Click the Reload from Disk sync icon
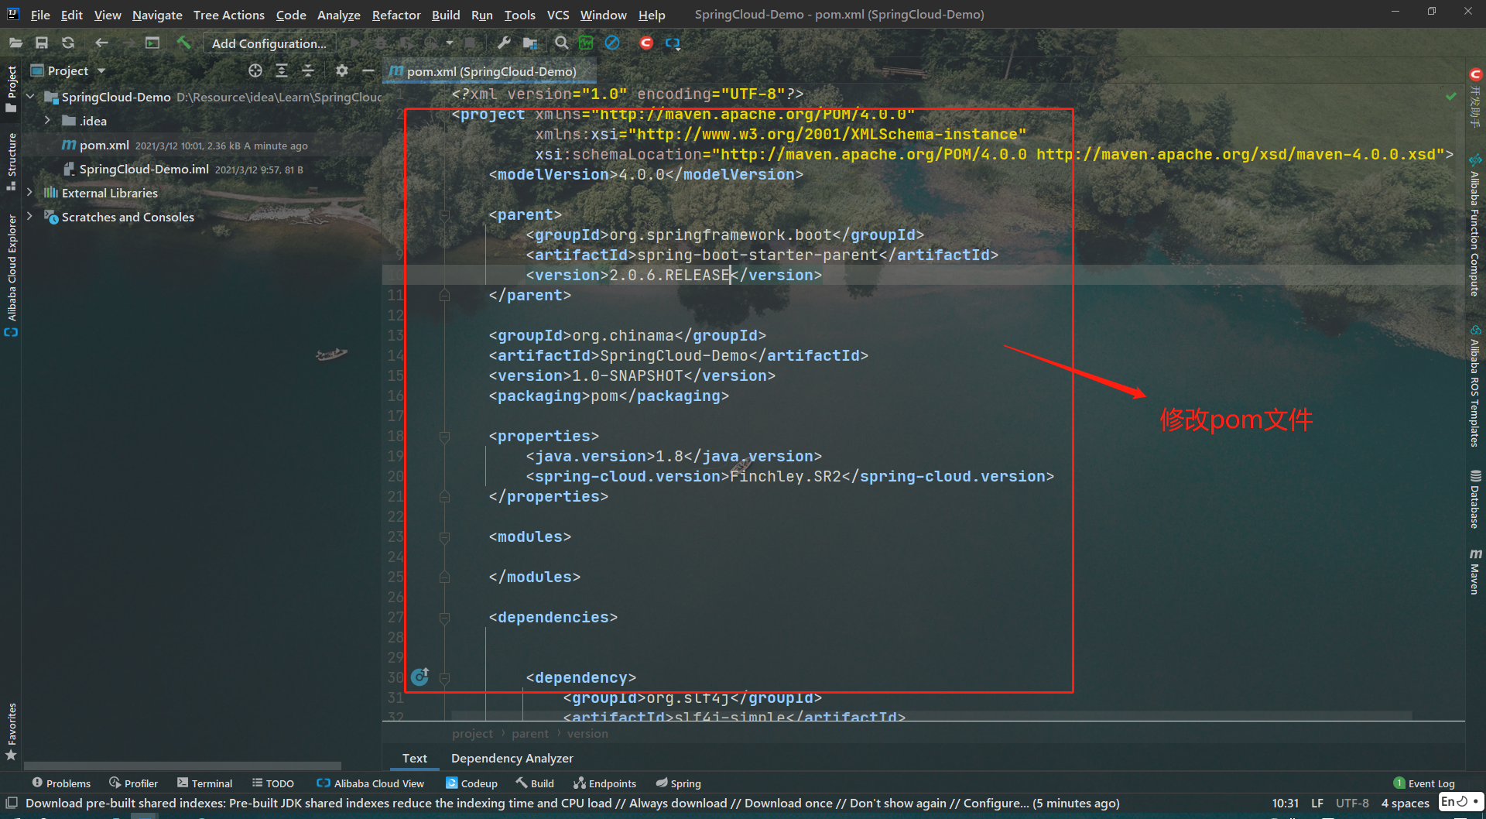The height and width of the screenshot is (819, 1486). click(68, 43)
